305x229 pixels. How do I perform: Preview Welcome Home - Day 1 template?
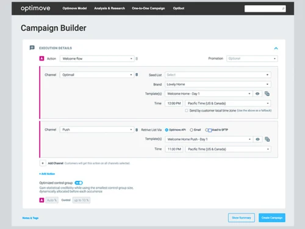coord(257,93)
